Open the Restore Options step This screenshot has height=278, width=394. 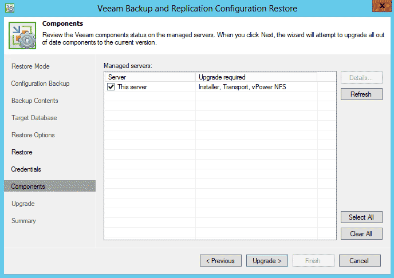tap(33, 135)
